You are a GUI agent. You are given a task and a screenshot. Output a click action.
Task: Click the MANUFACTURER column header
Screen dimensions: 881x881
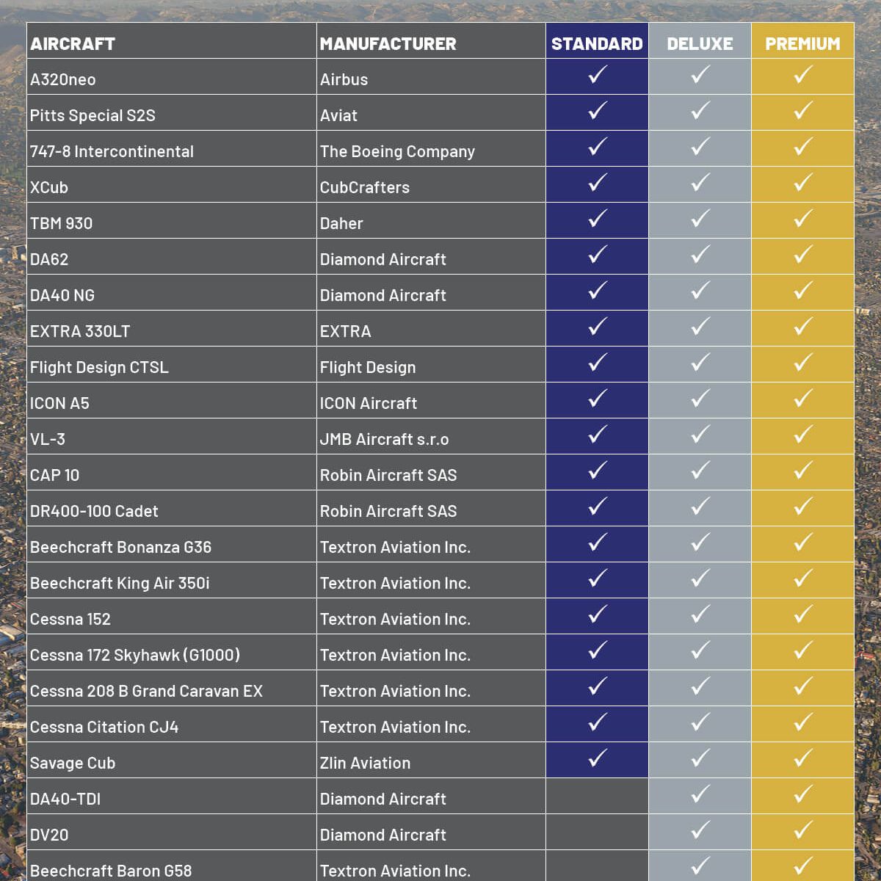click(388, 44)
